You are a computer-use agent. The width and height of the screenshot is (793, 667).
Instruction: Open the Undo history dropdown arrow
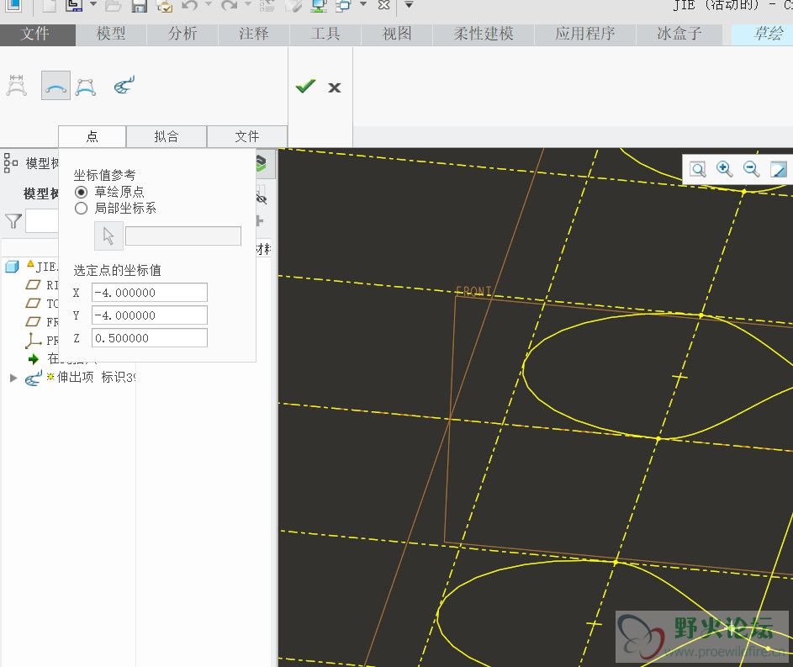click(209, 4)
